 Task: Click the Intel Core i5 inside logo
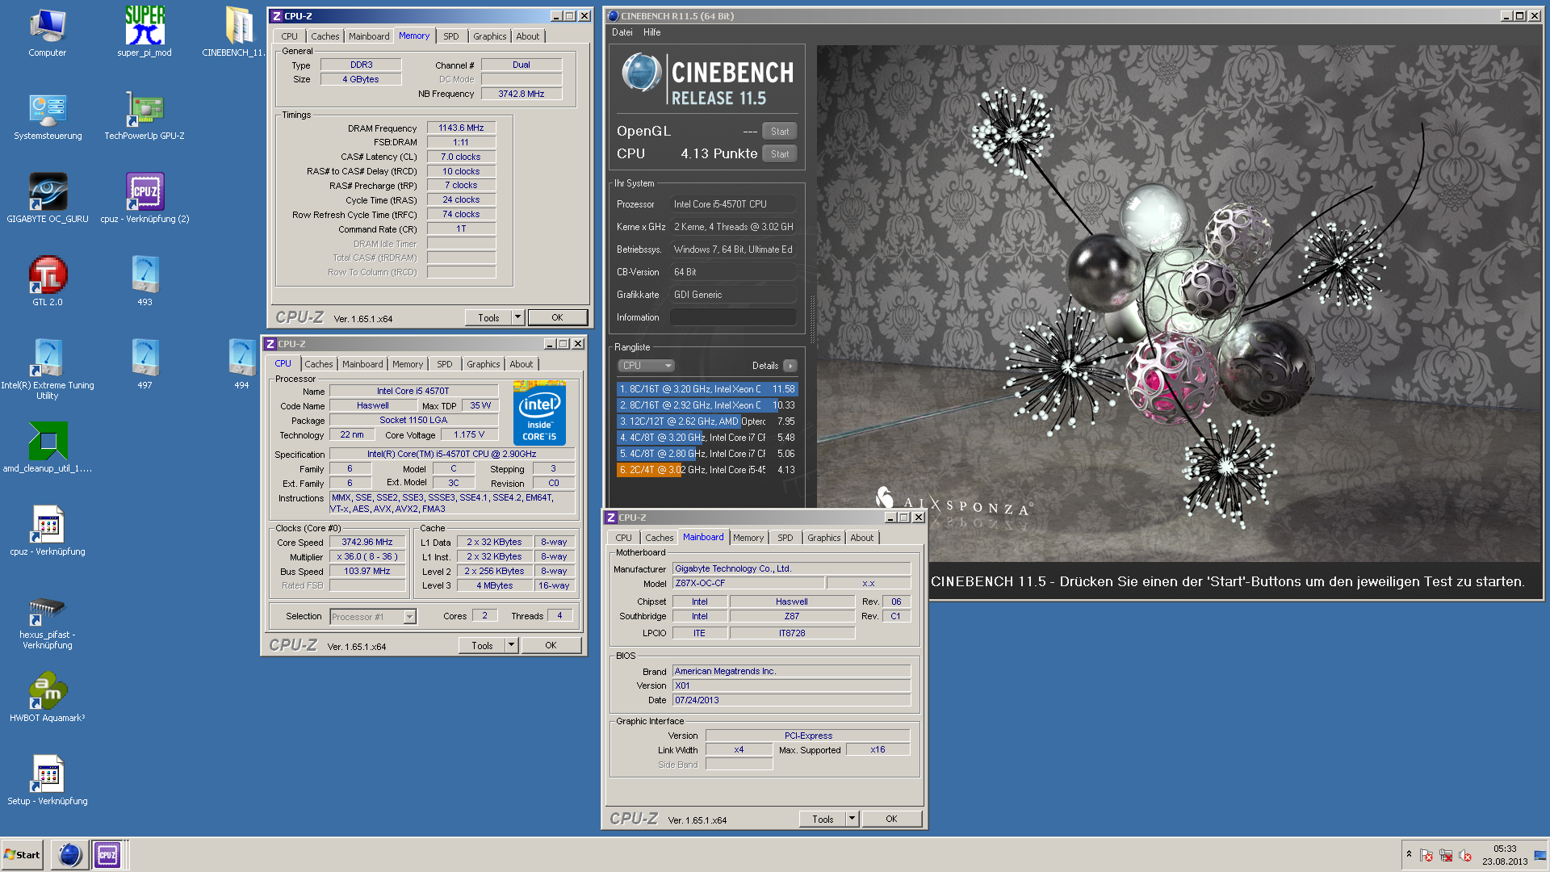click(x=539, y=413)
